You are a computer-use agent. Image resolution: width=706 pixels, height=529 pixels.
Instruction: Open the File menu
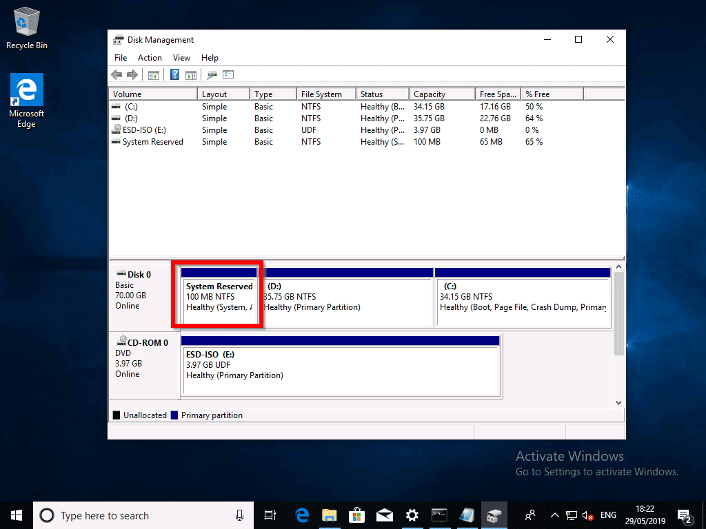click(121, 58)
